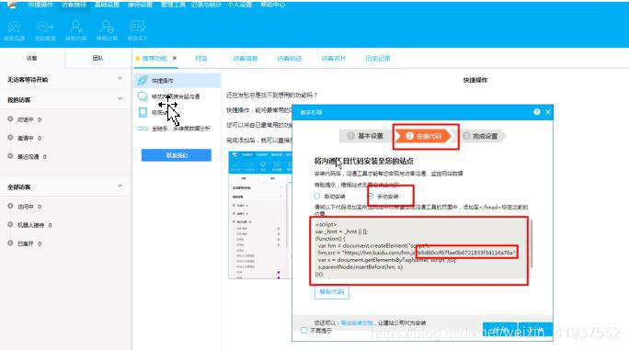Click the circle icon beside 邀请中

point(10,138)
